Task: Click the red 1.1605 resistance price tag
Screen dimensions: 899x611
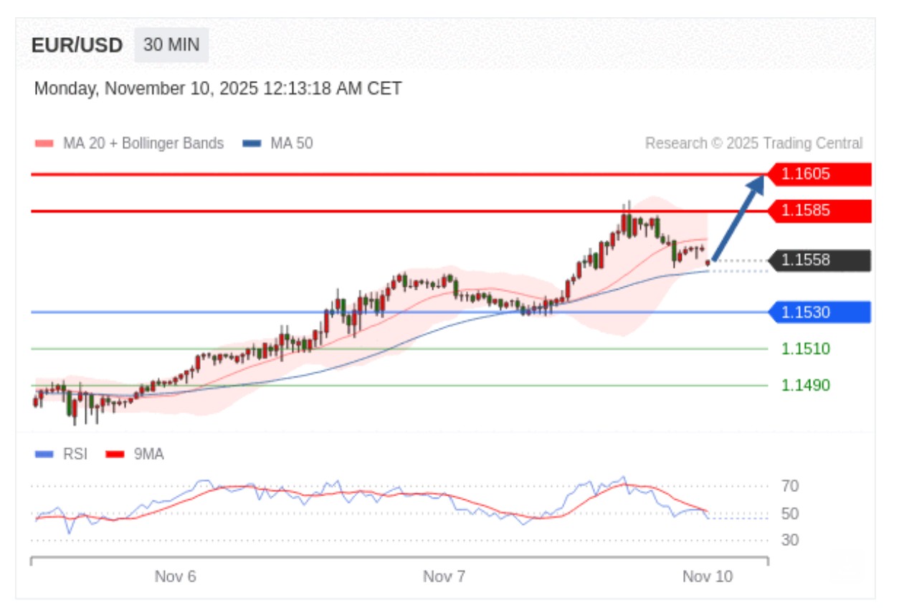Action: point(819,174)
